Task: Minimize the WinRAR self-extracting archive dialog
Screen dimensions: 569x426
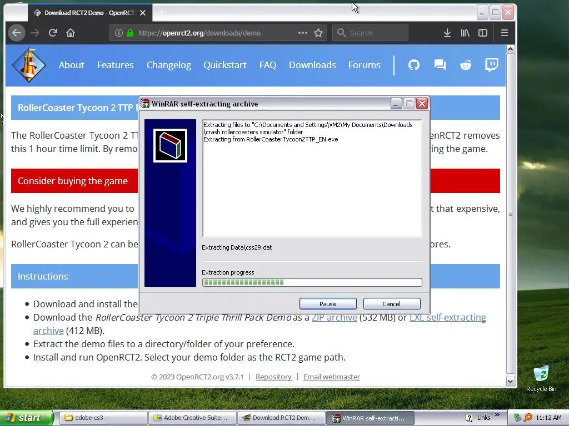Action: 396,104
